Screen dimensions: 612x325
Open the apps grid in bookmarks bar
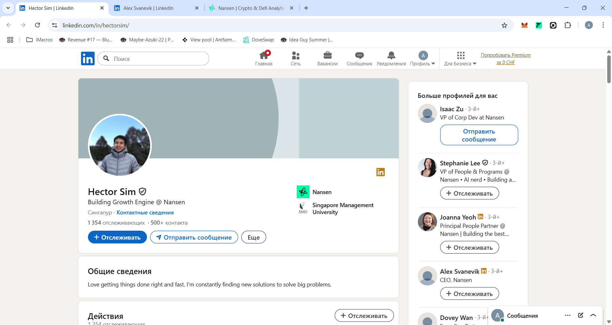[x=10, y=40]
